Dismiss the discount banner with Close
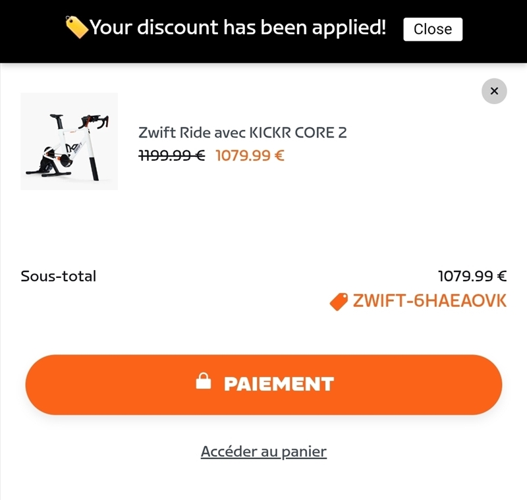This screenshot has height=500, width=527. click(x=433, y=29)
